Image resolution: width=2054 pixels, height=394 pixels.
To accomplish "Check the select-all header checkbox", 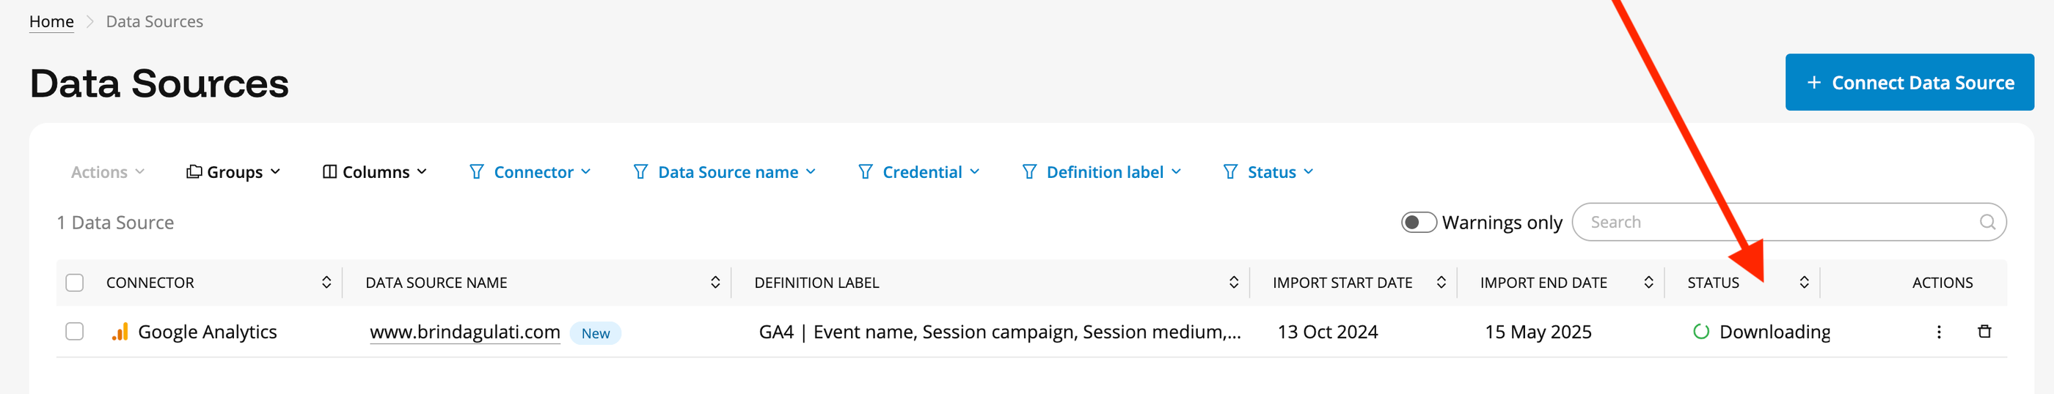I will [75, 283].
